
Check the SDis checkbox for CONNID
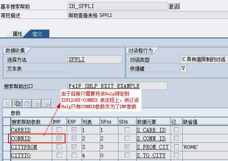coord(127,138)
